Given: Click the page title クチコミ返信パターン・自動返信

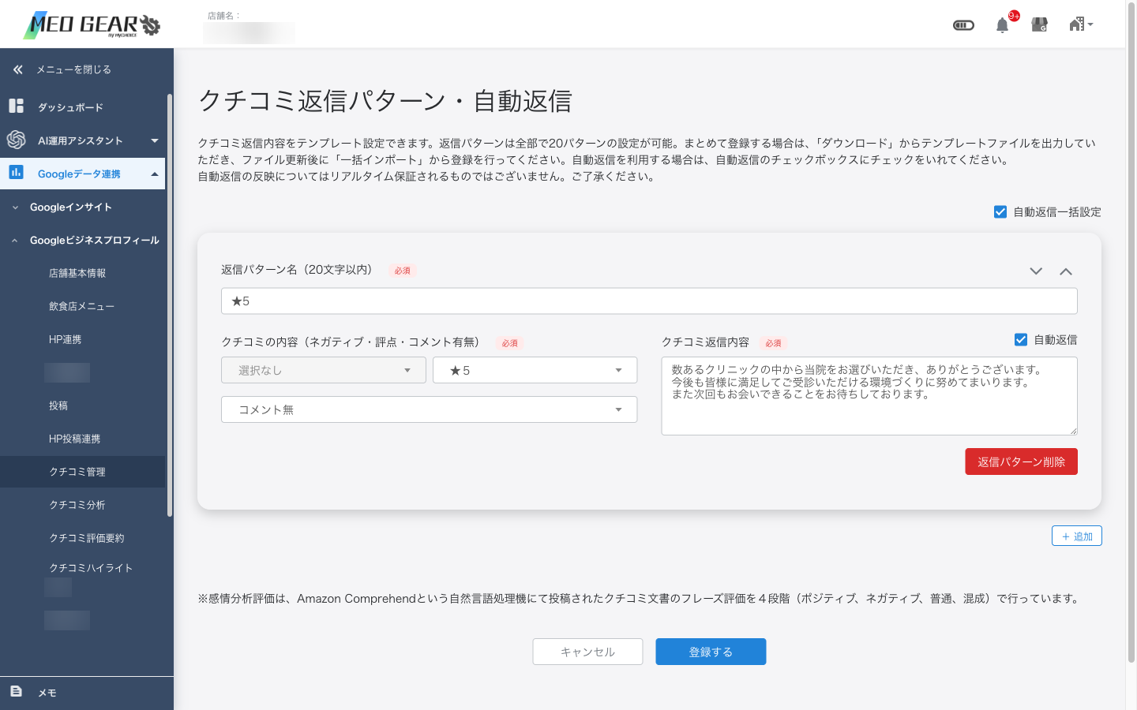Looking at the screenshot, I should tap(385, 101).
